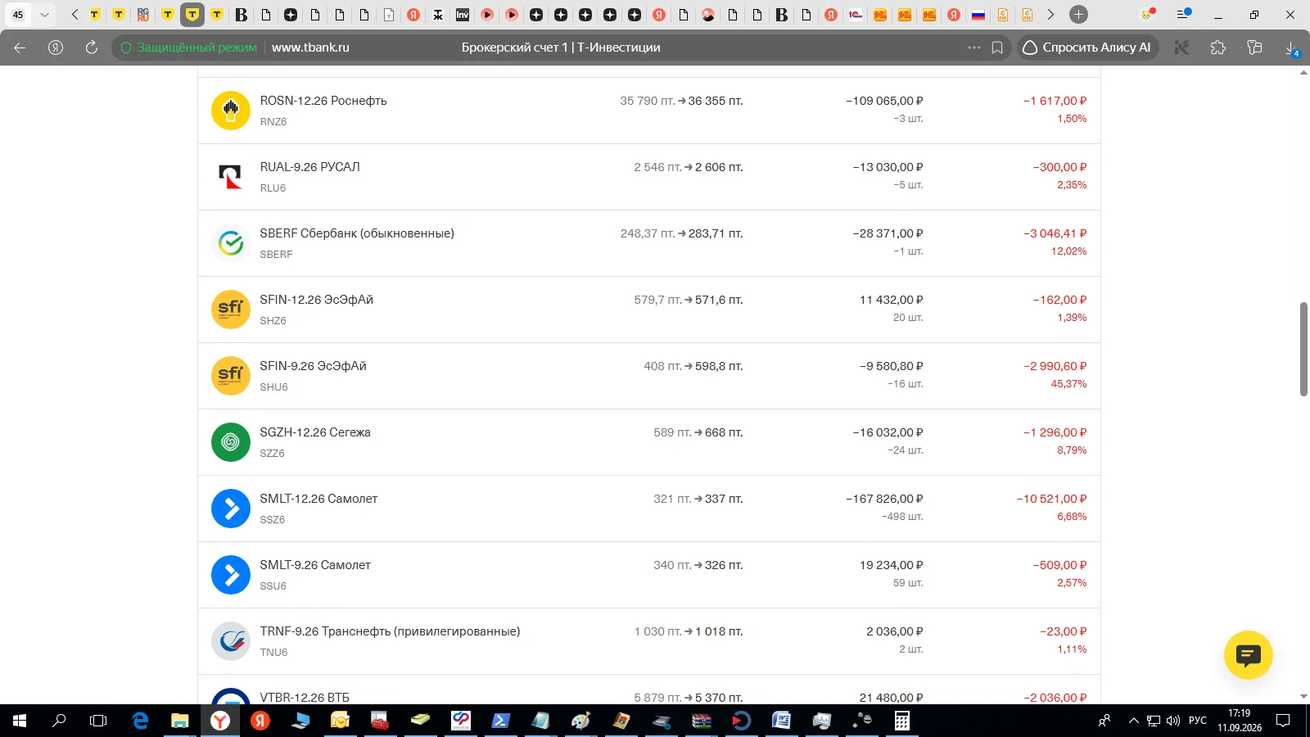Open Windows taskbar search
This screenshot has height=737, width=1310.
pyautogui.click(x=59, y=721)
